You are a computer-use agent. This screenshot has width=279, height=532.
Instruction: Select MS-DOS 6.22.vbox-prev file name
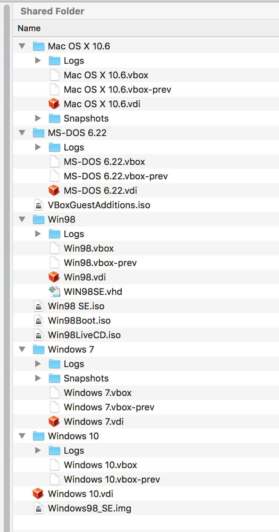coord(116,176)
